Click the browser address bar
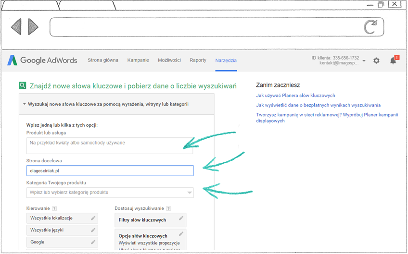Screen dimensions: 408x254 (x=217, y=27)
